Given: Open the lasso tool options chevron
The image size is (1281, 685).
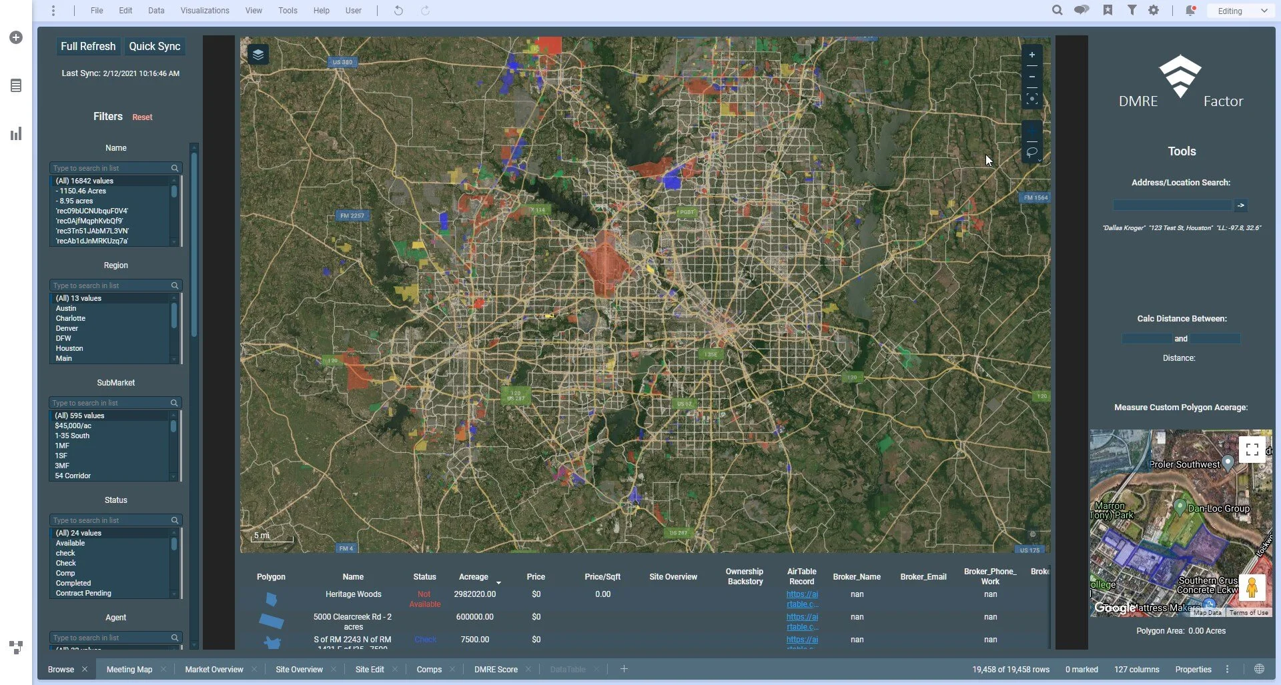Looking at the screenshot, I should tap(1039, 161).
